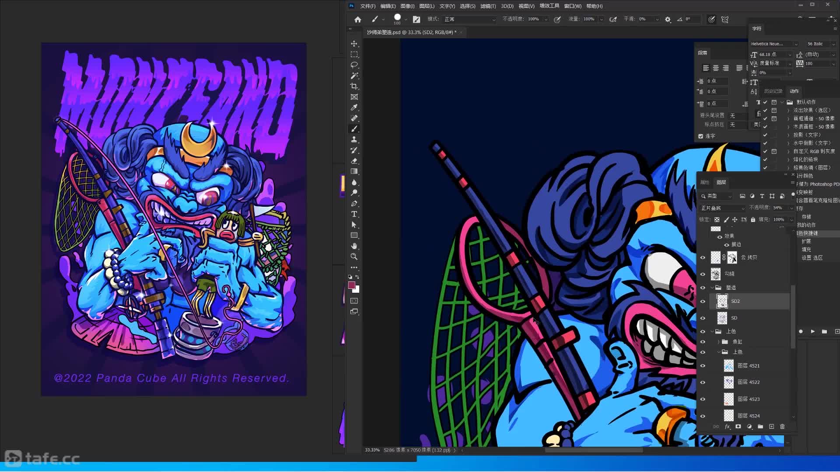
Task: Click left-align text button in 段落 panel
Action: [x=706, y=68]
